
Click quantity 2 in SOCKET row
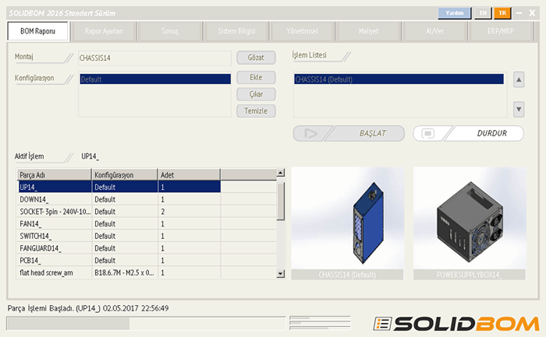162,212
